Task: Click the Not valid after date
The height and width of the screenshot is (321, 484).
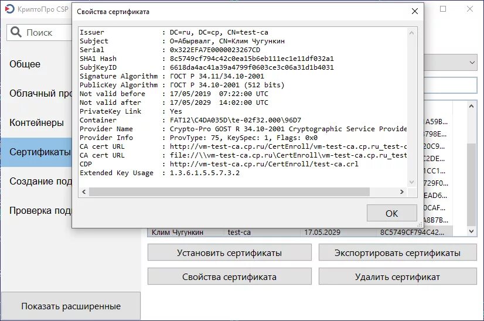Action: 219,103
